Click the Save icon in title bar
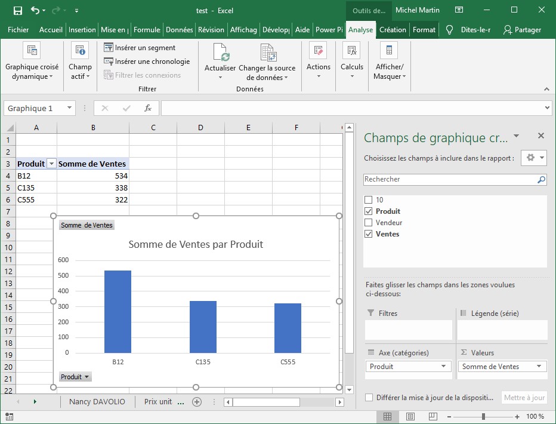The image size is (556, 424). coord(17,10)
